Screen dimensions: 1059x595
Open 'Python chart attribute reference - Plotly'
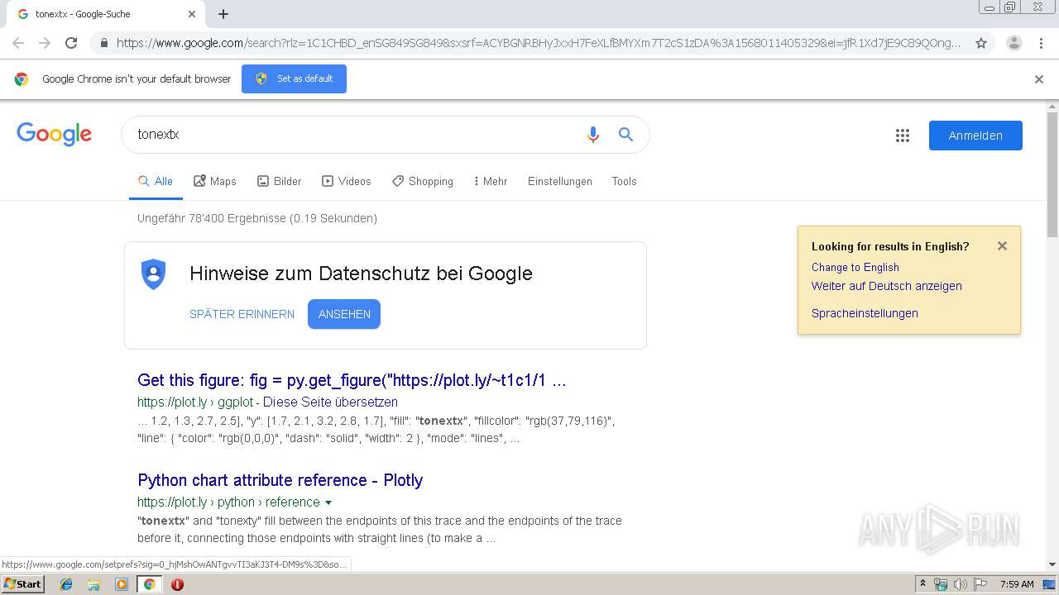[x=280, y=480]
